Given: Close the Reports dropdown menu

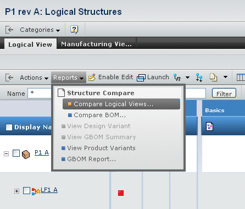Looking at the screenshot, I should point(69,78).
